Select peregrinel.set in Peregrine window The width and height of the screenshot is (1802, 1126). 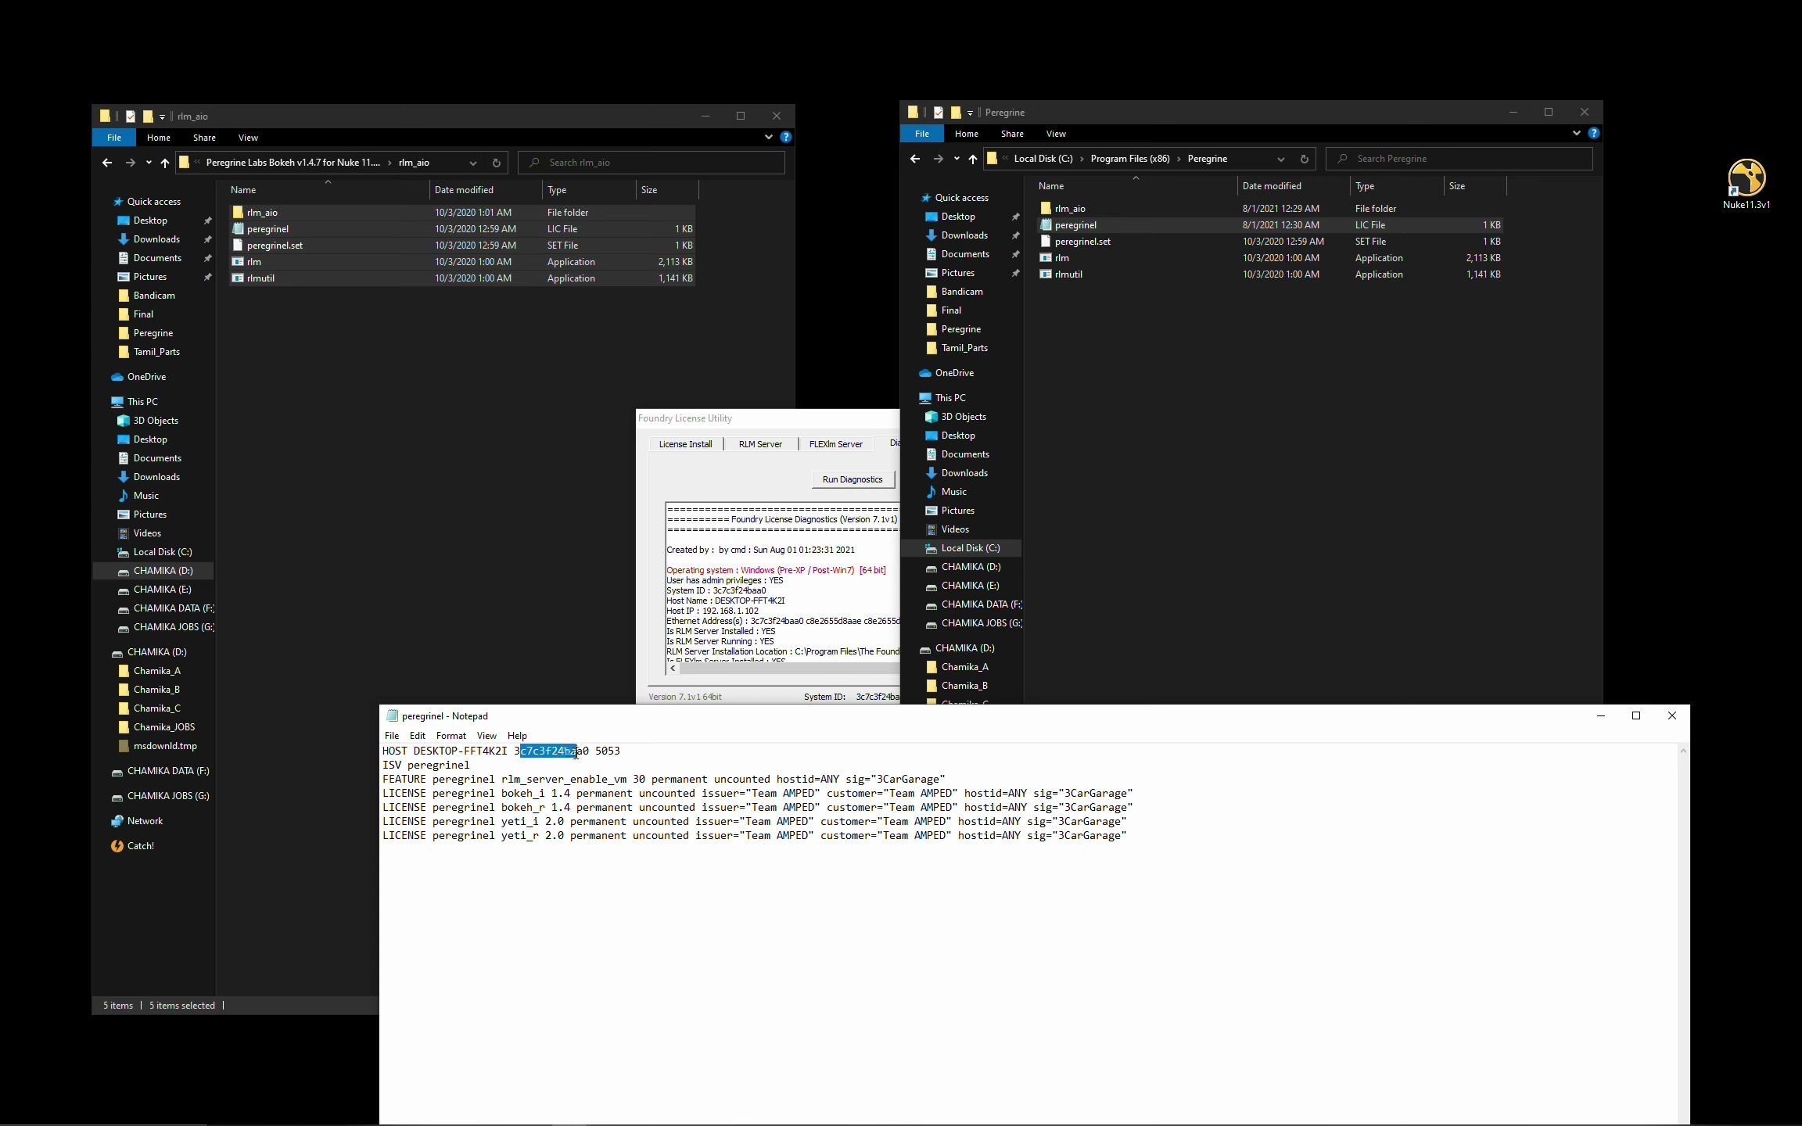1270,242
